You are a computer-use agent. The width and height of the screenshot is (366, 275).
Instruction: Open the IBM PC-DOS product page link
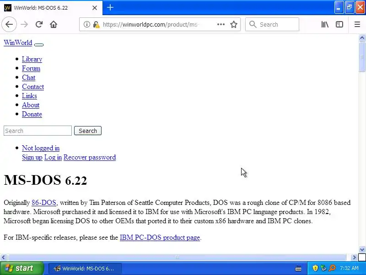[x=160, y=237]
